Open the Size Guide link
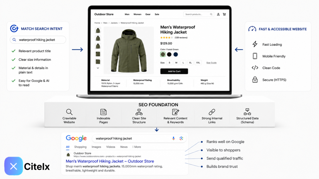Image resolution: width=319 pixels, height=179 pixels. pyautogui.click(x=212, y=63)
